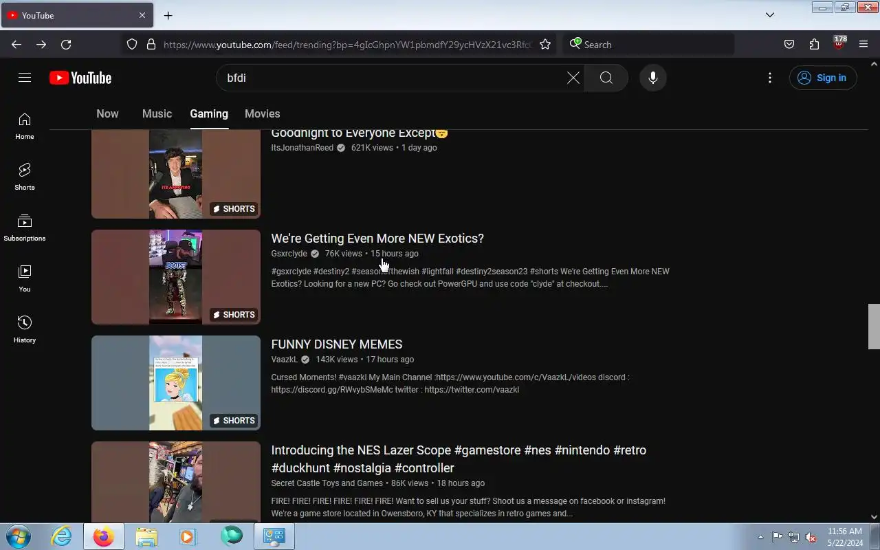Clear the bfdi search text with X
Image resolution: width=880 pixels, height=550 pixels.
coord(573,78)
